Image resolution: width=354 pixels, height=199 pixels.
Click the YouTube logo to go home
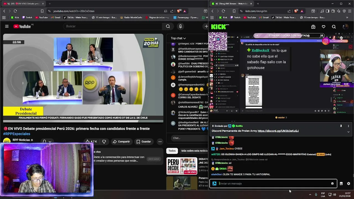click(x=22, y=26)
